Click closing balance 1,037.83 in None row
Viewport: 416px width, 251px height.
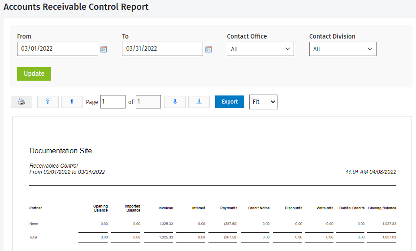(x=389, y=224)
